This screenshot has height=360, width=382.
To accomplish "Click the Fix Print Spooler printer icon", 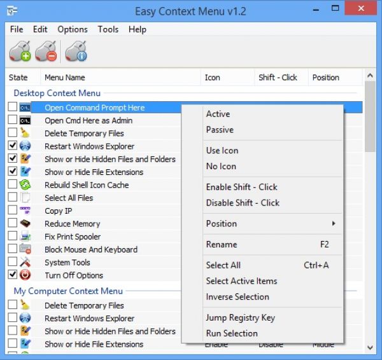I will point(25,237).
